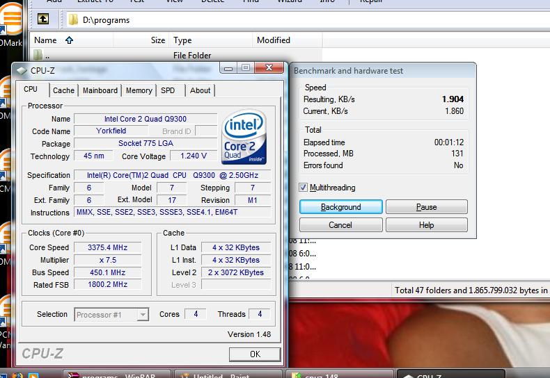Open the CPU tab in CPU-Z
The height and width of the screenshot is (378, 550).
click(31, 89)
